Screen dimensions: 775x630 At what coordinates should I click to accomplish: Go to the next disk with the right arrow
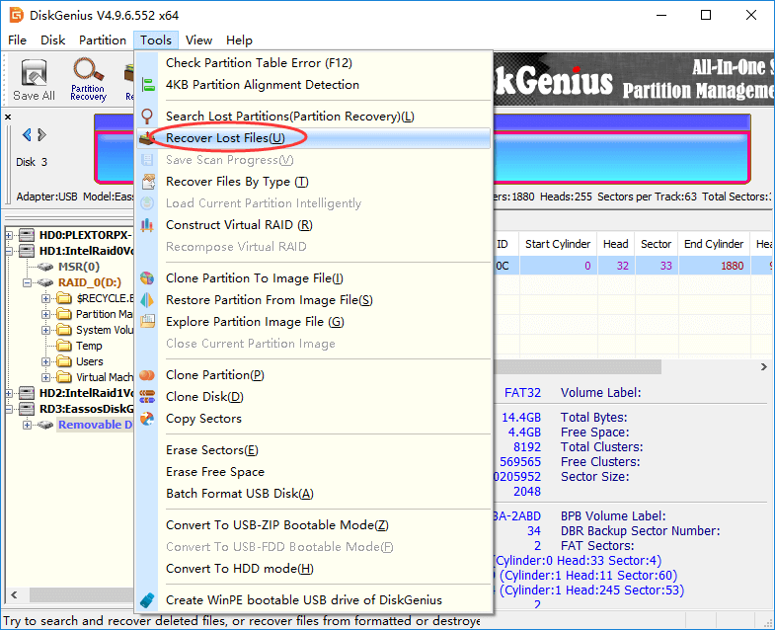pos(41,135)
